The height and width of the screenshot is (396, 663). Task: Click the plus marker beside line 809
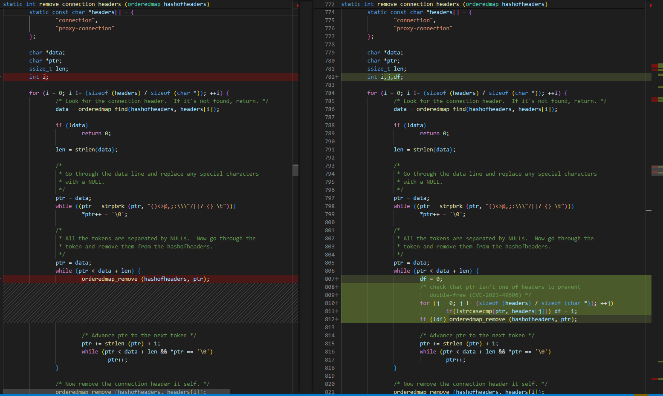337,295
